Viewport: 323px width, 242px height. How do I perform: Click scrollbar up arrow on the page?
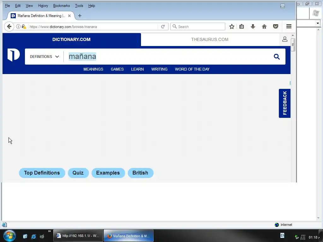click(293, 35)
